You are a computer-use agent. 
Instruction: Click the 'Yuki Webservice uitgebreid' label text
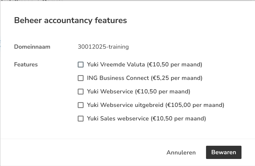pyautogui.click(x=125, y=105)
